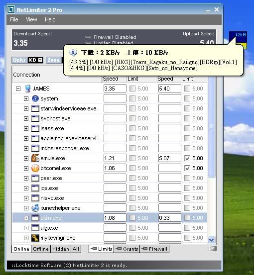Switch to the Hidden tab

point(61,249)
